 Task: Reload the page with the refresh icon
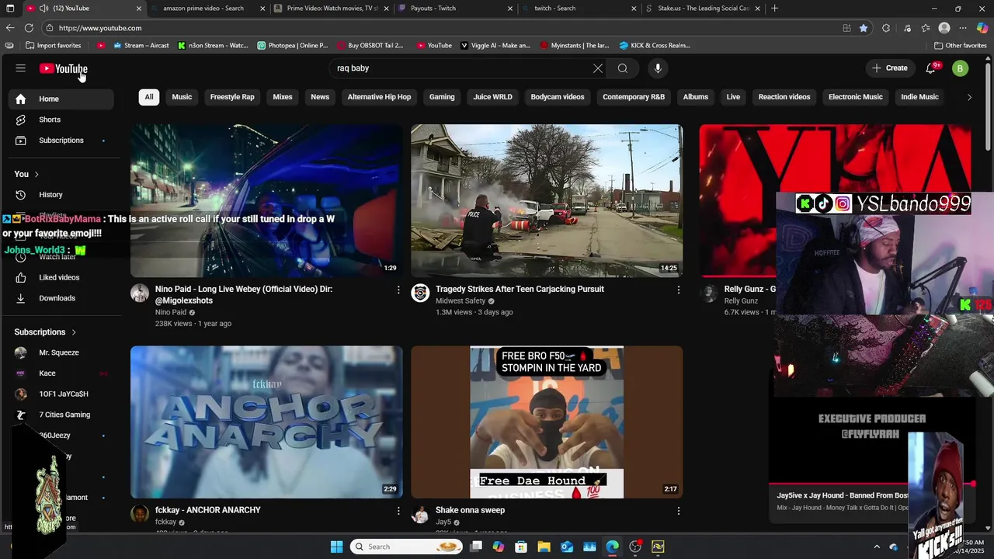tap(30, 28)
